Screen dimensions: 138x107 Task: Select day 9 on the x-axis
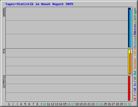pyautogui.click(x=41, y=104)
